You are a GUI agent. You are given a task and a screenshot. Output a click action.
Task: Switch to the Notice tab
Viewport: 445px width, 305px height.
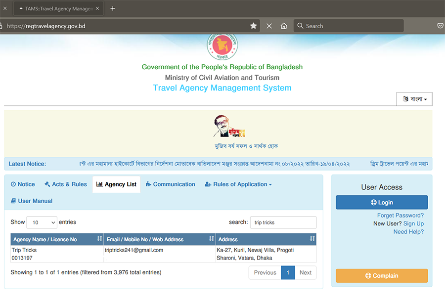[23, 184]
